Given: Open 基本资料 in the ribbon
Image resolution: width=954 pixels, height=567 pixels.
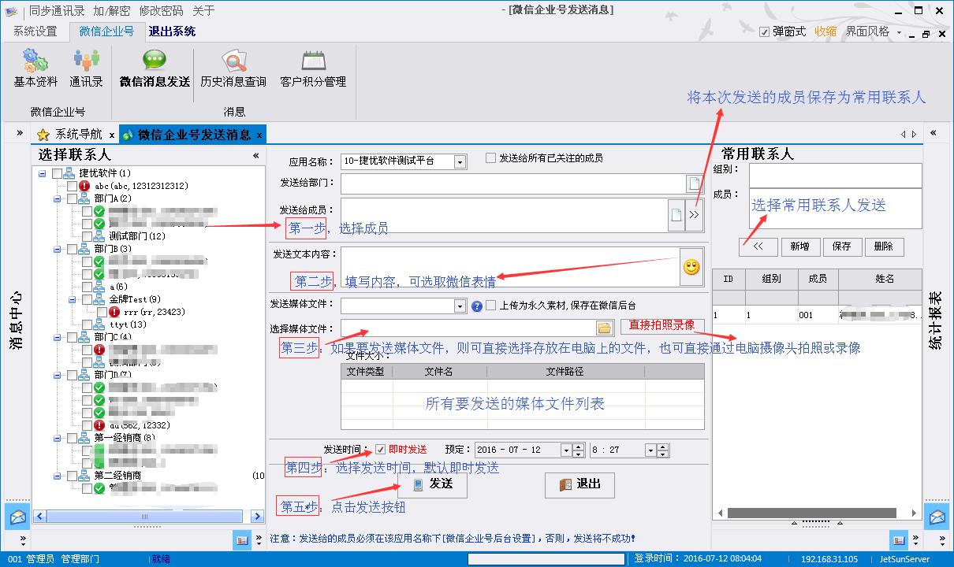Looking at the screenshot, I should [x=35, y=68].
